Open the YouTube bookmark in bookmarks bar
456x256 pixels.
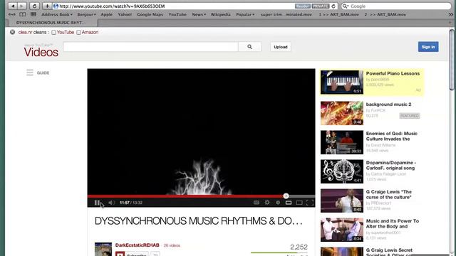pyautogui.click(x=177, y=14)
